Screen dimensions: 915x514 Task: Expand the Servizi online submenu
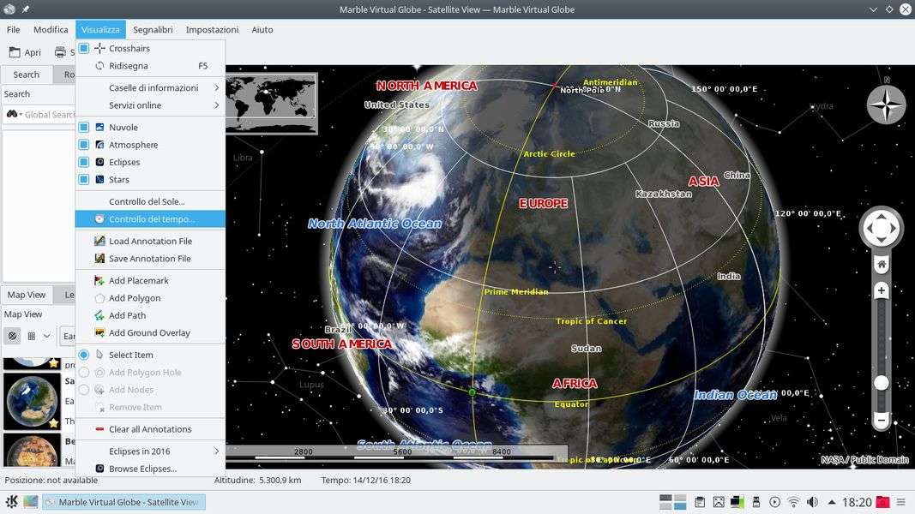tap(135, 105)
